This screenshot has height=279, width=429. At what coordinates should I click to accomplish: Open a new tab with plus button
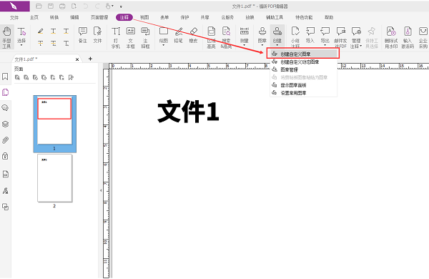(90, 59)
